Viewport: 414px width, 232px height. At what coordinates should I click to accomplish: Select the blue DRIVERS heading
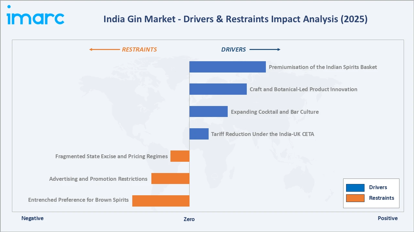(x=234, y=50)
